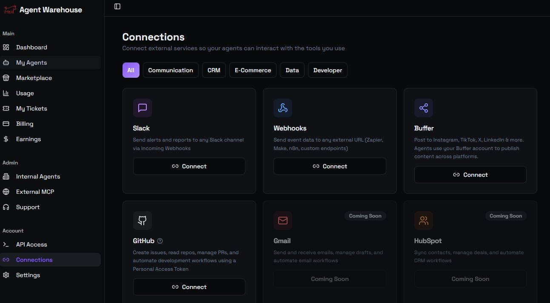Click the Buffer share icon

coord(424,108)
